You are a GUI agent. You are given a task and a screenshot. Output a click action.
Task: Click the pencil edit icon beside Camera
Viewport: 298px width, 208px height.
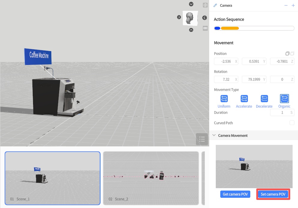click(x=215, y=5)
